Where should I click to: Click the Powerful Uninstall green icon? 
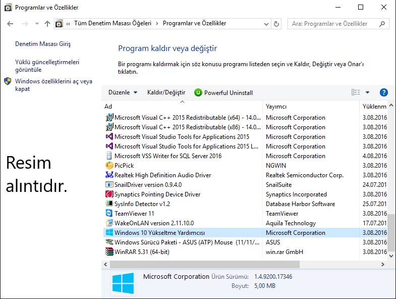point(198,93)
